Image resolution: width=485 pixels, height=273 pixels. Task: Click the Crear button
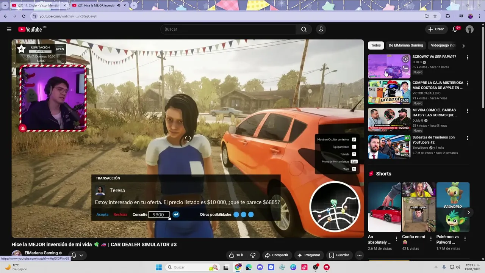436,29
